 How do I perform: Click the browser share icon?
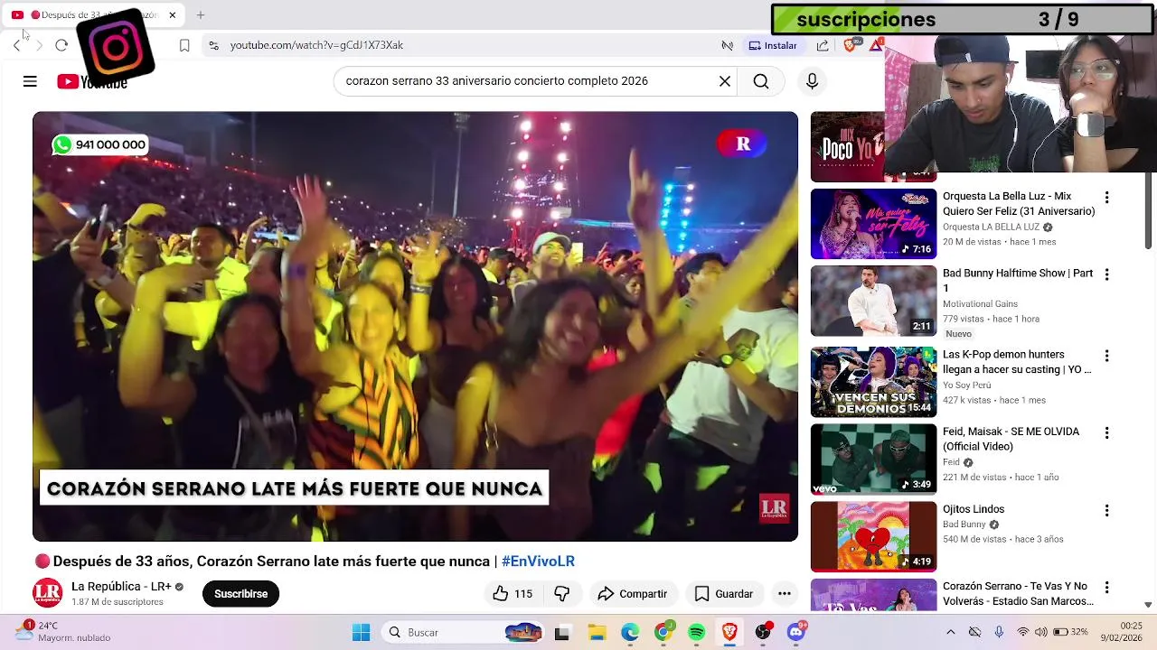coord(823,45)
